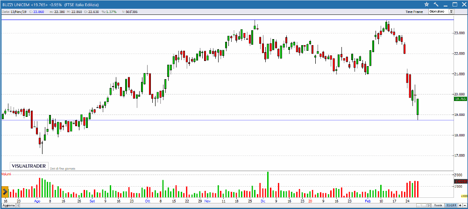The height and width of the screenshot is (209, 468).
Task: Click the 23.000 price axis label
Action: point(460,33)
